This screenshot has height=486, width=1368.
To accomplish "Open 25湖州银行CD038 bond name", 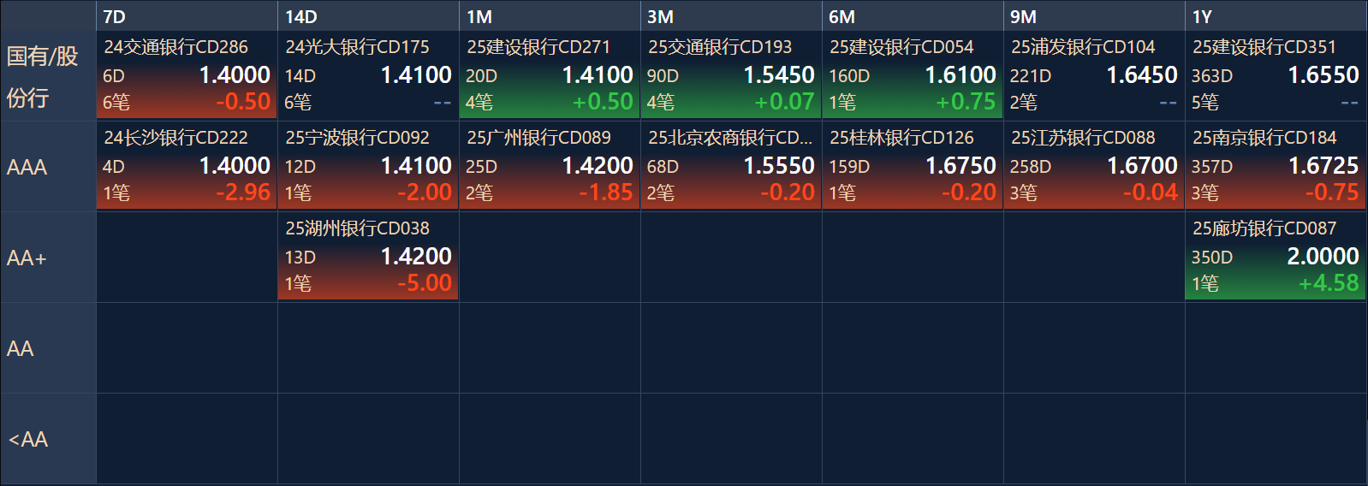I will [357, 228].
